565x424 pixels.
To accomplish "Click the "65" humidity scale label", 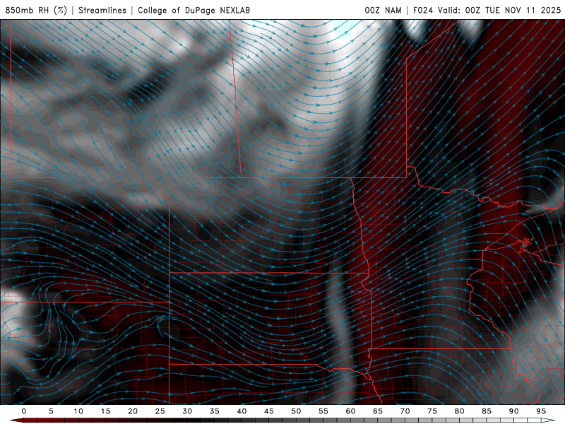I will (x=378, y=411).
